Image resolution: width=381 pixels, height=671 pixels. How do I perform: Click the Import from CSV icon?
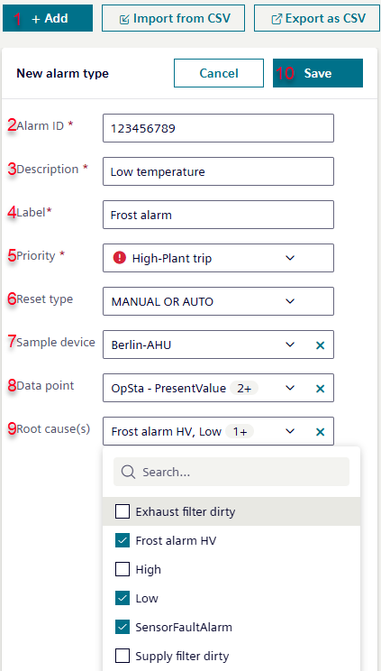click(x=124, y=19)
